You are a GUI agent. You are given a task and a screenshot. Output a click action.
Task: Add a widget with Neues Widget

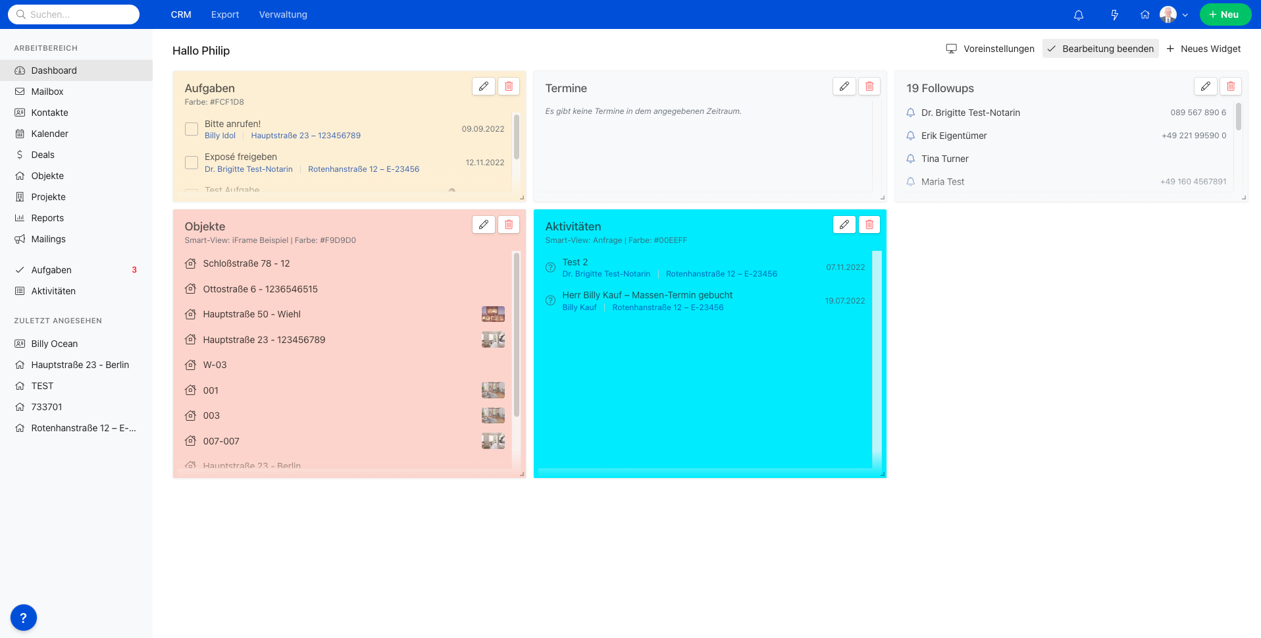(1204, 49)
